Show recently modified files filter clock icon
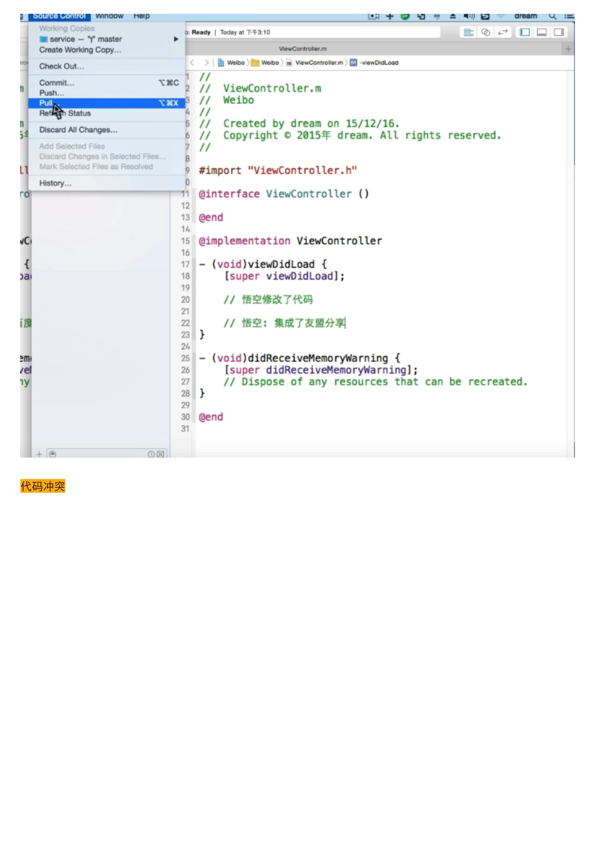 (151, 454)
